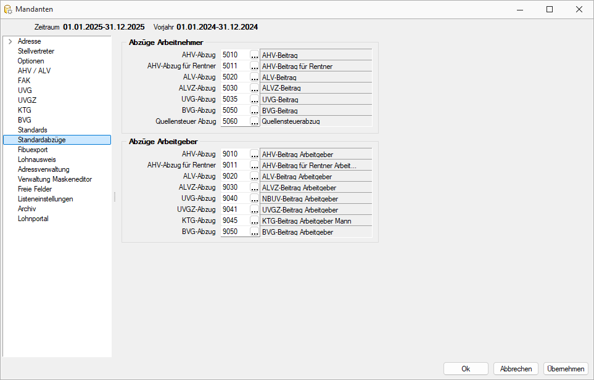Open lookup button for employer UVG-Abzug 9040
The height and width of the screenshot is (380, 594).
pos(255,198)
